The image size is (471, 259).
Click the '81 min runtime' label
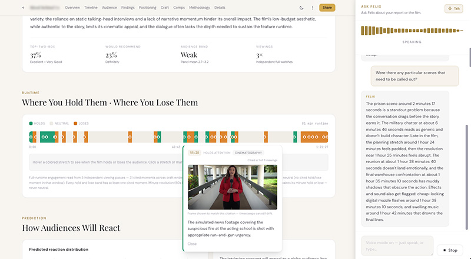pyautogui.click(x=315, y=124)
